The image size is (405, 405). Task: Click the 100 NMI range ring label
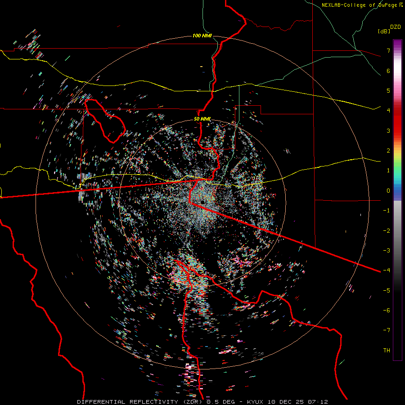202,36
